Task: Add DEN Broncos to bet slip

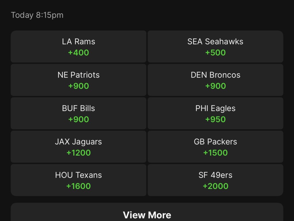Action: coord(215,80)
